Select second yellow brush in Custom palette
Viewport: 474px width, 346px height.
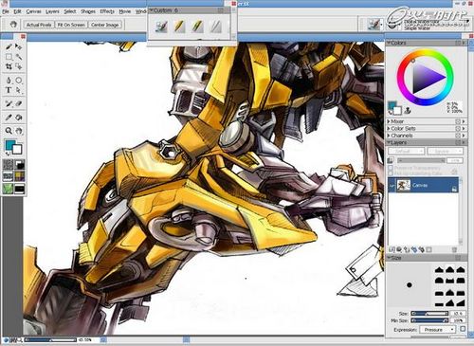179,27
